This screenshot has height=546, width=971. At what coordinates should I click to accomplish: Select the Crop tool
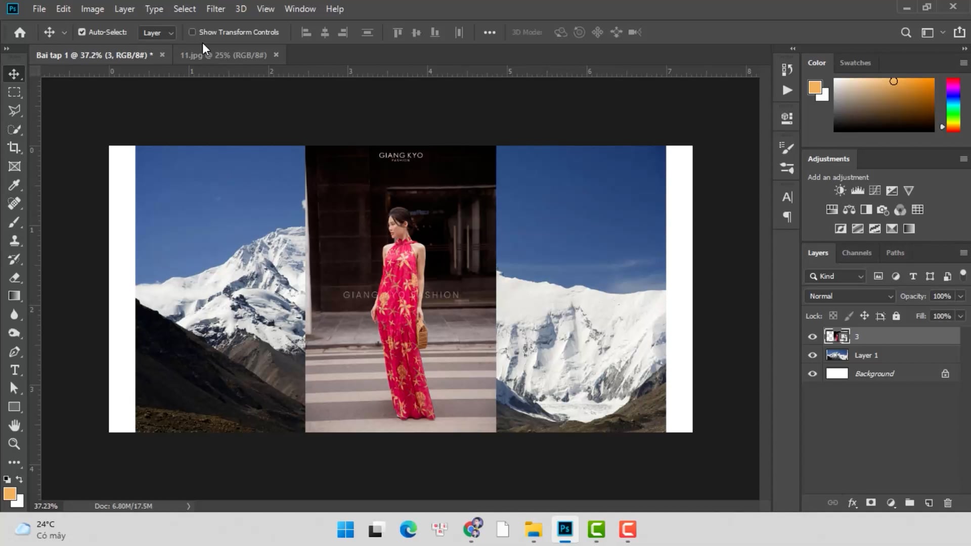(14, 148)
